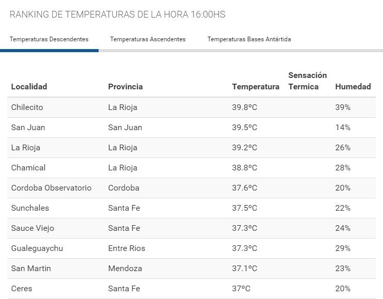Viewport: 383px width, 299px height.
Task: Click the Provincia column header
Action: 125,87
